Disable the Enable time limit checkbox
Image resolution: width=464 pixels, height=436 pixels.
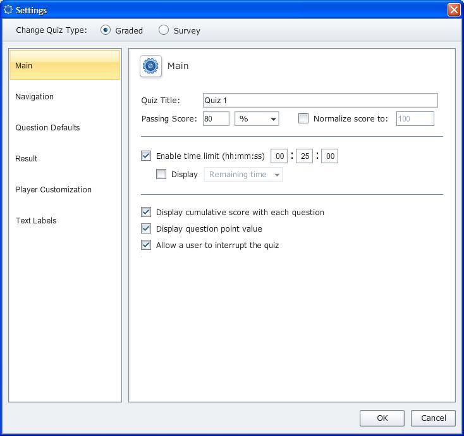click(146, 156)
